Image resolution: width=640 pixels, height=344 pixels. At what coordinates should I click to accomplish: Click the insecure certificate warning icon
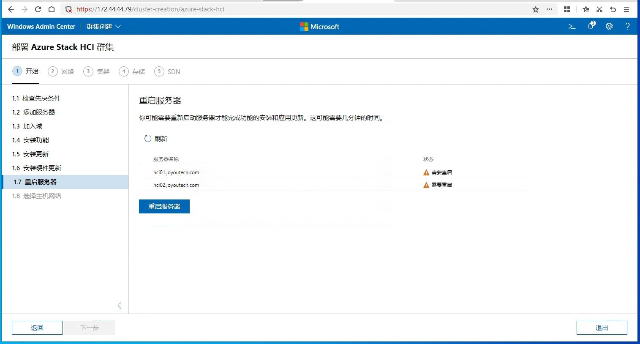tap(68, 9)
